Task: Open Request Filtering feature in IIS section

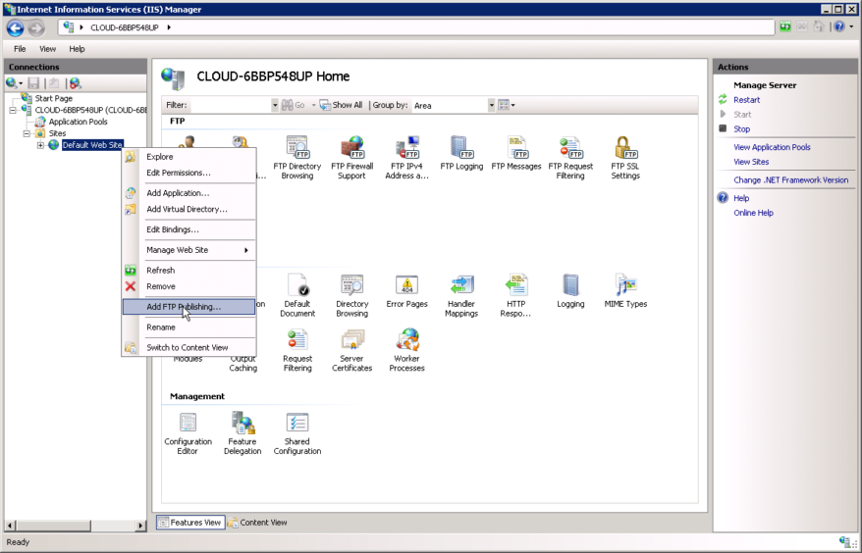Action: click(x=297, y=350)
